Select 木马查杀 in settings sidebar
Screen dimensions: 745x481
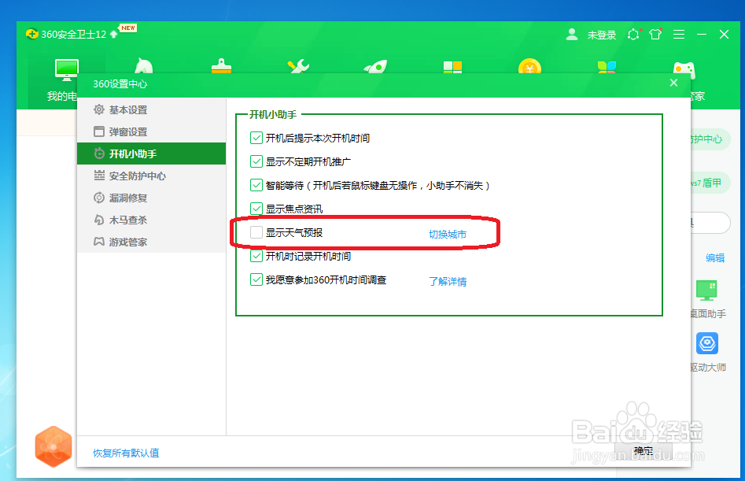point(152,220)
